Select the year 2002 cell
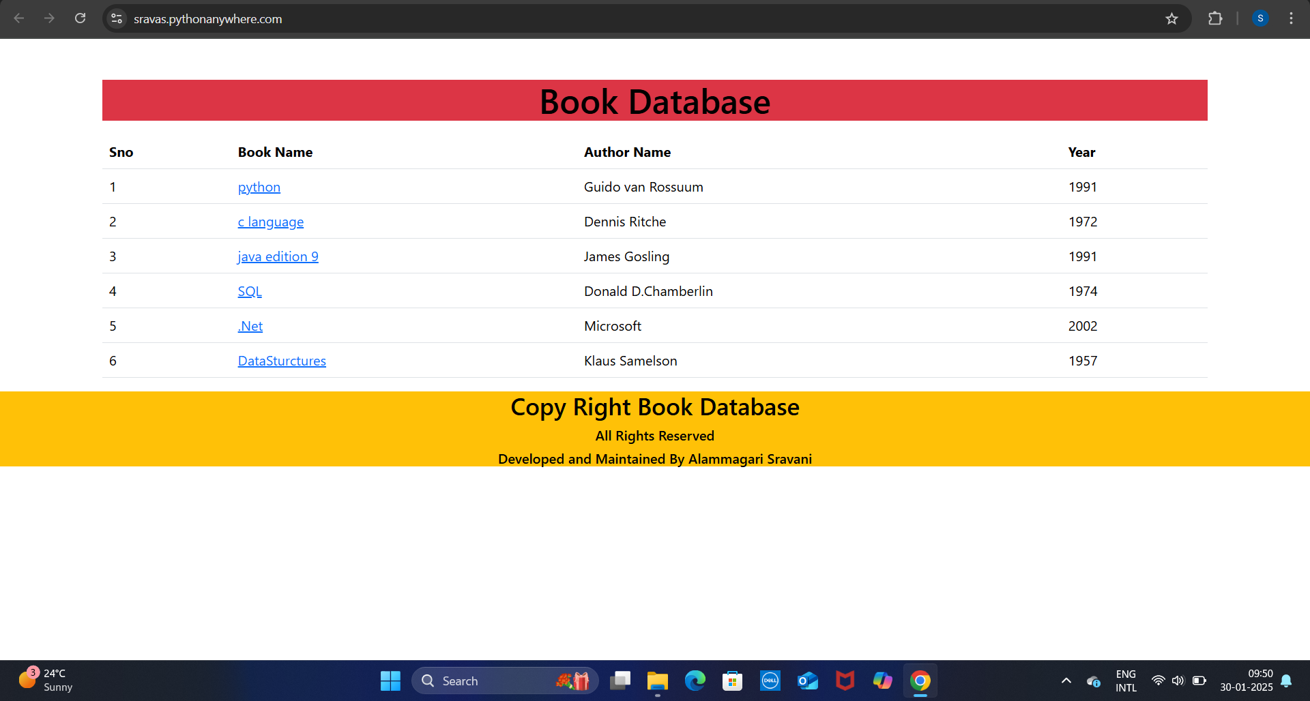 [1083, 326]
